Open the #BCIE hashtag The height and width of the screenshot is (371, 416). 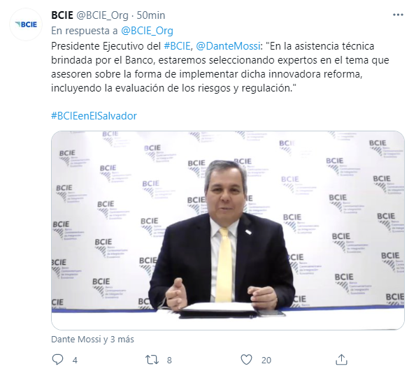177,46
